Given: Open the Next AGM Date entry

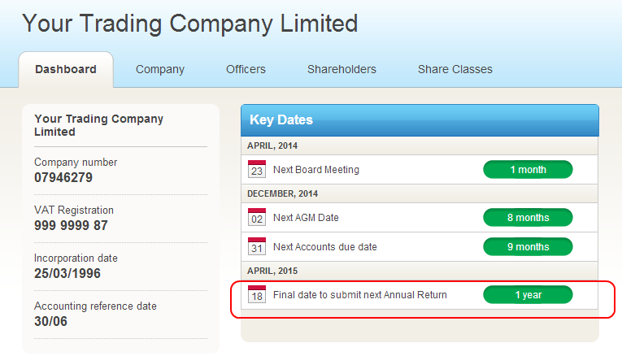Looking at the screenshot, I should pos(306,218).
